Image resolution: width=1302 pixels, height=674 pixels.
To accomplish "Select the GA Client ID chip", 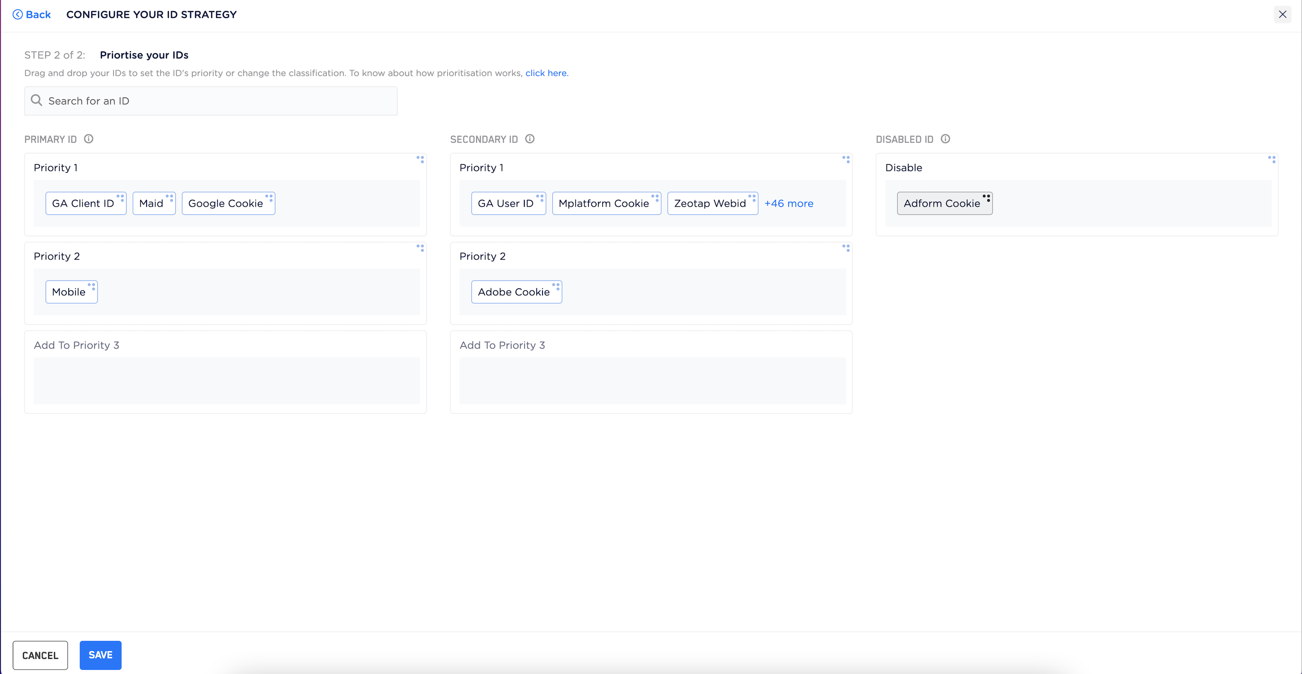I will [x=83, y=204].
